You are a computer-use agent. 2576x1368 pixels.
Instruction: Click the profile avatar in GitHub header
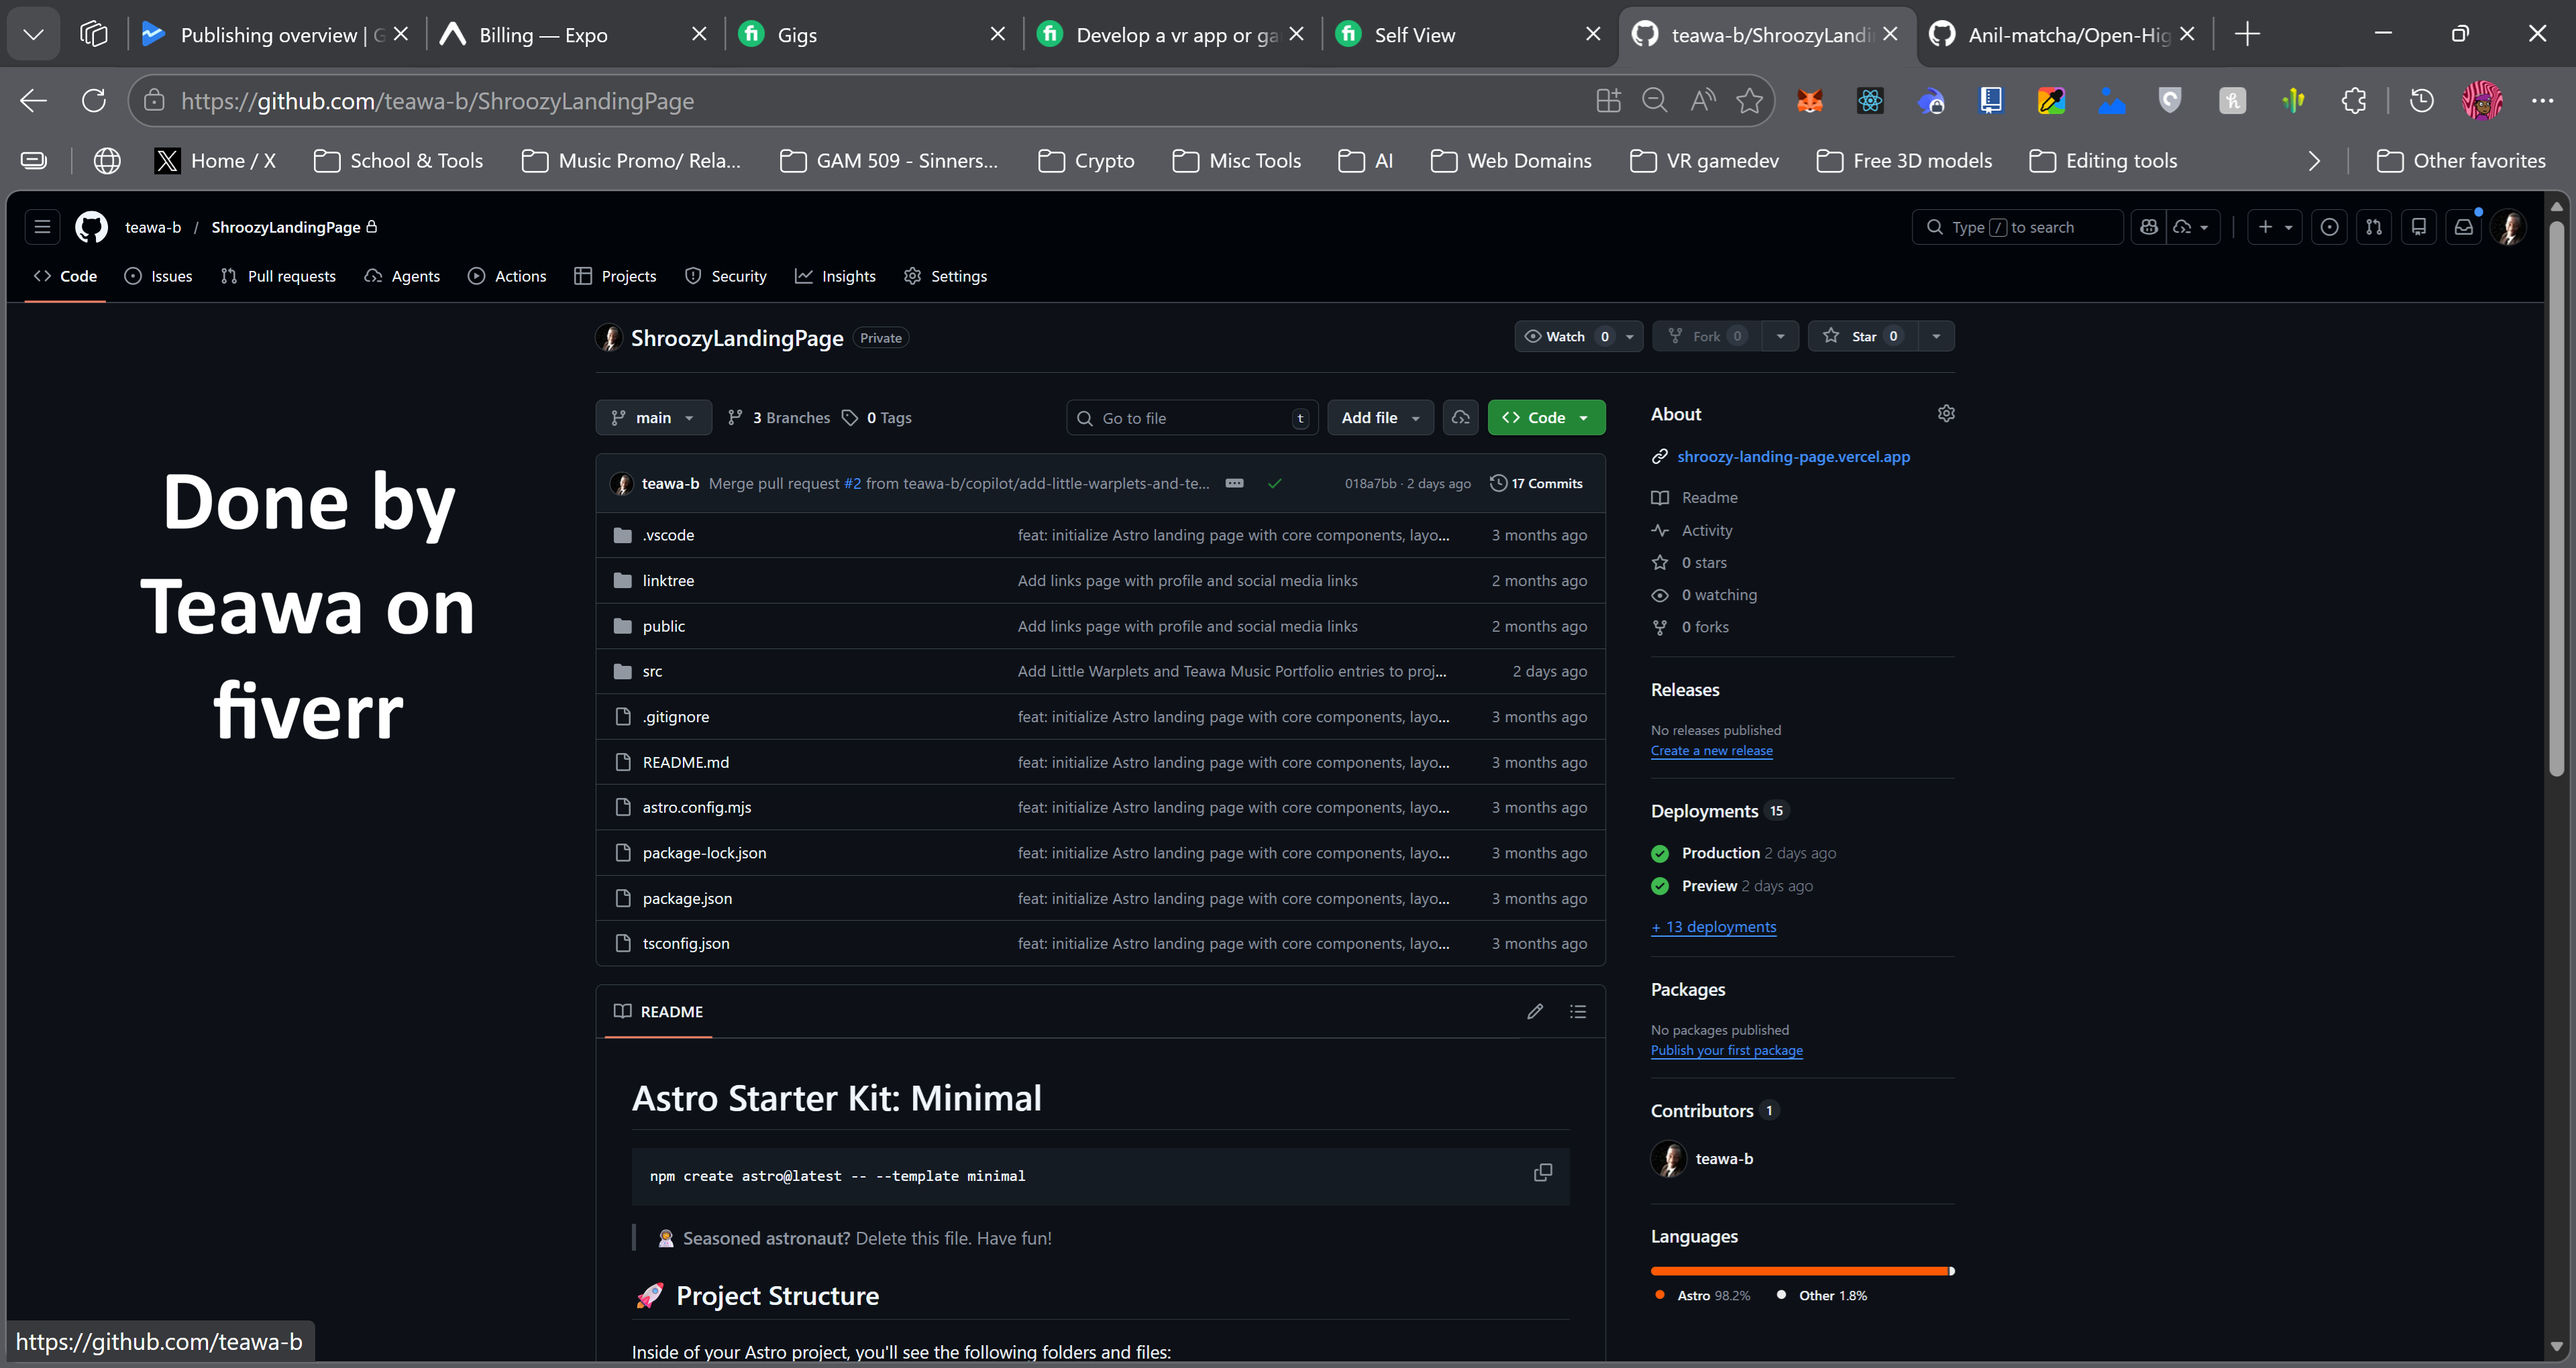[2509, 227]
